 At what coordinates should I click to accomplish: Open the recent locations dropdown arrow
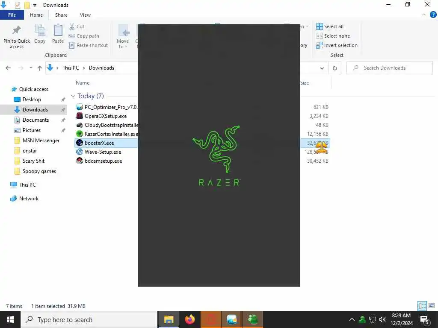click(x=31, y=68)
